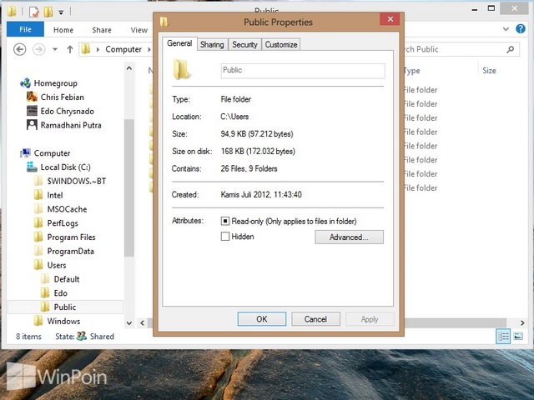The width and height of the screenshot is (534, 400).
Task: Expand the ribbon with chevron arrow
Action: pos(506,29)
